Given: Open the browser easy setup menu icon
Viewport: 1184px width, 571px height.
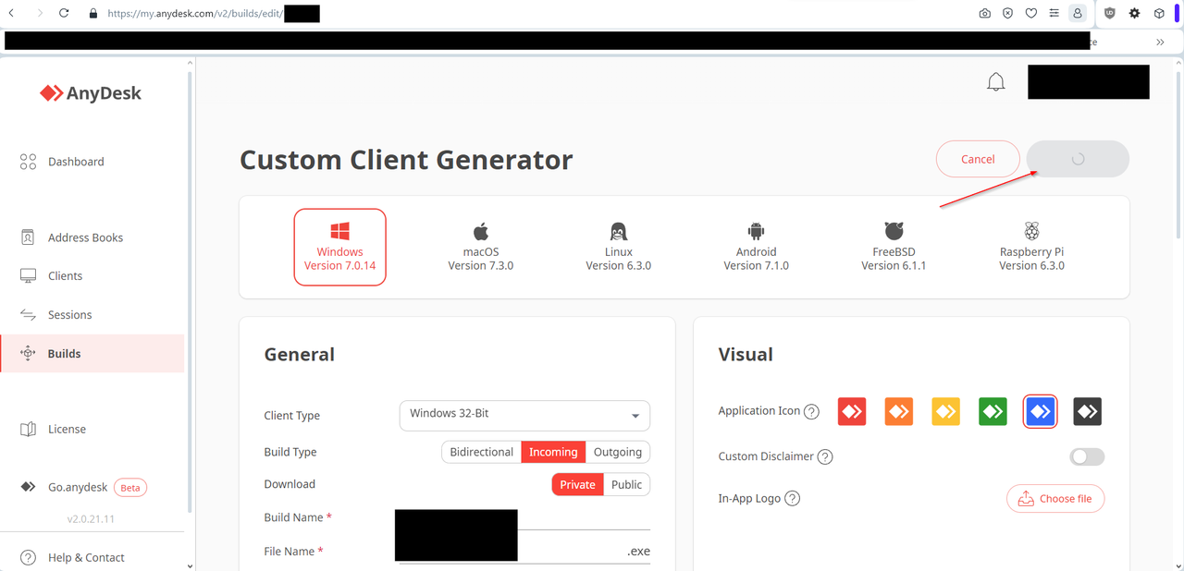Looking at the screenshot, I should click(1054, 14).
